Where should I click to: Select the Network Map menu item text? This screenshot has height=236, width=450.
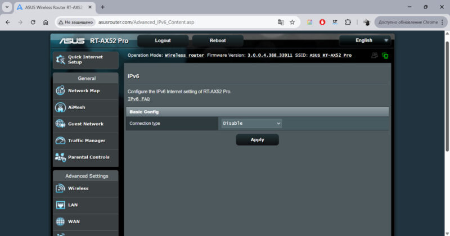(84, 90)
